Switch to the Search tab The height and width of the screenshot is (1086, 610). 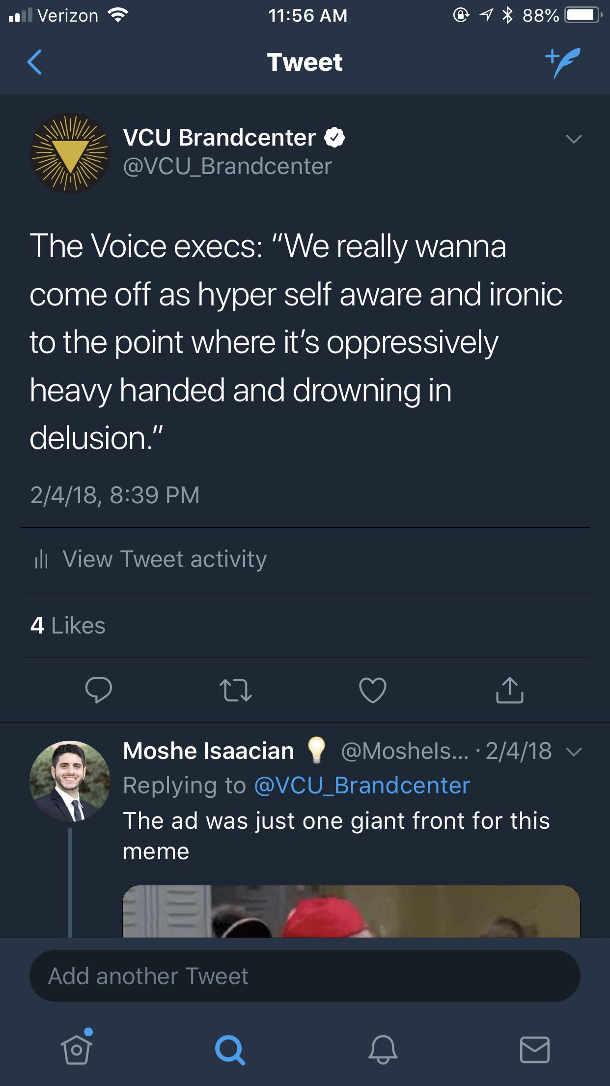[x=229, y=1049]
